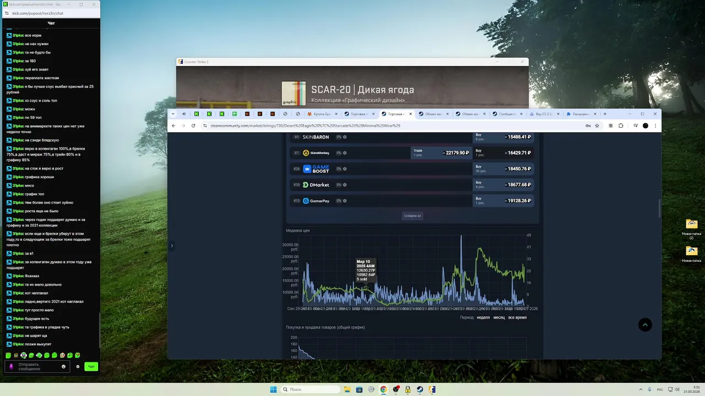Click the SkinBaron buy price 15488.41
Screen dimensions: 705x396
[503, 137]
